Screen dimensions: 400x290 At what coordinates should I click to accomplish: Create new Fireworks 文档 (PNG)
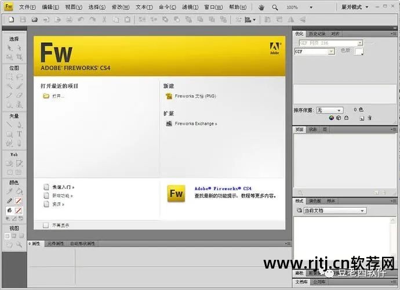pyautogui.click(x=195, y=96)
